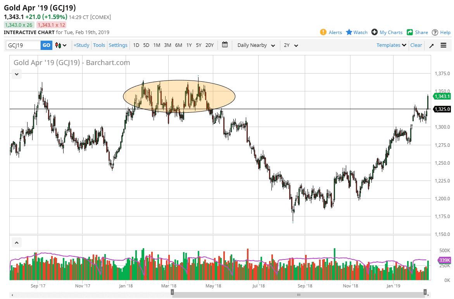This screenshot has width=454, height=299.
Task: Click the +Study link
Action: click(81, 45)
